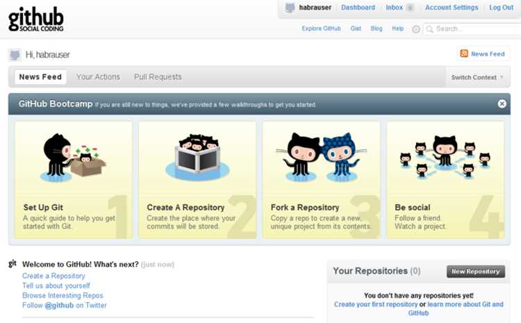Viewport: 521px width, 323px height.
Task: Click the GitHub Bootcamp banner title
Action: pos(56,103)
